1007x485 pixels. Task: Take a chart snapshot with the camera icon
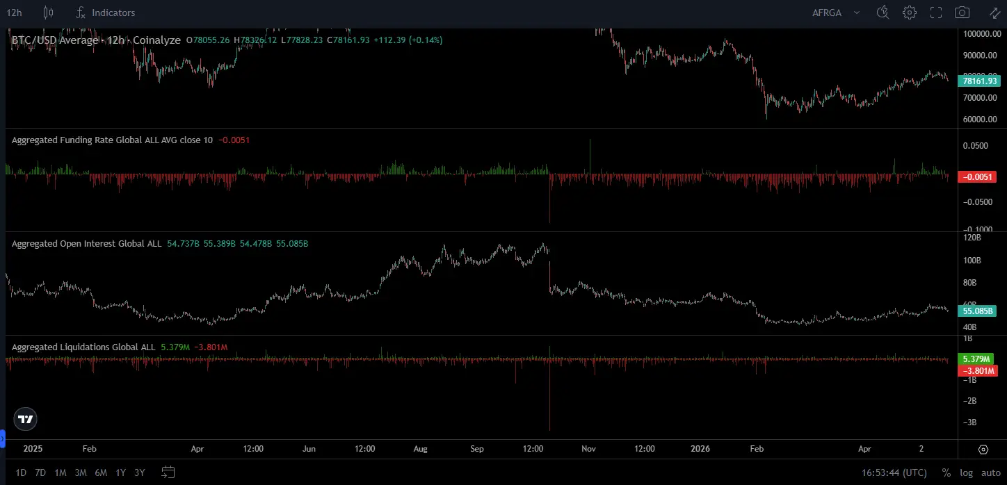coord(962,13)
